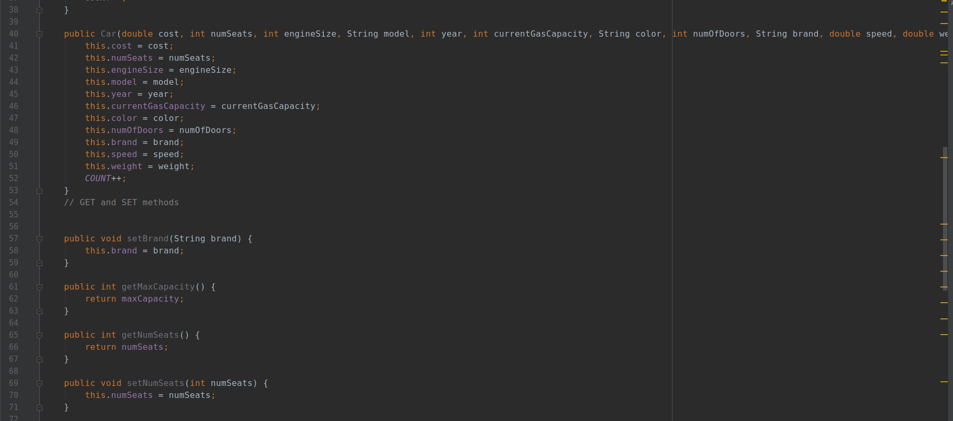Click the setBrand method name
Screen dimensions: 953x421
point(147,239)
